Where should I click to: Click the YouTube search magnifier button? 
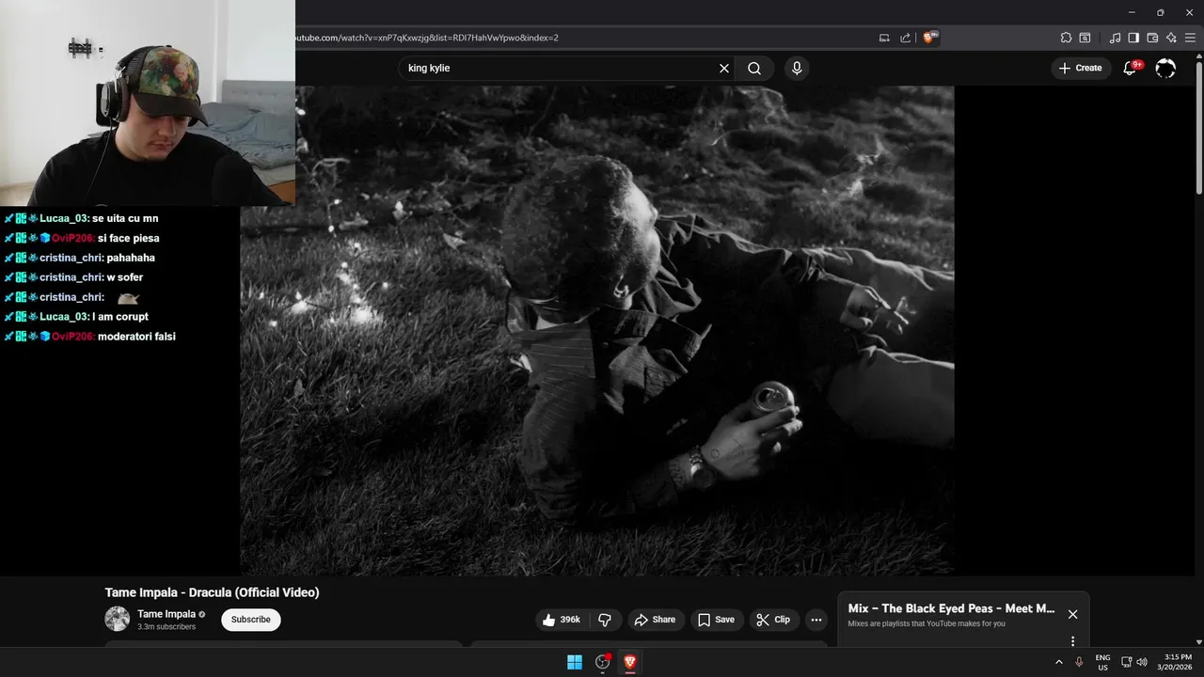pos(754,69)
